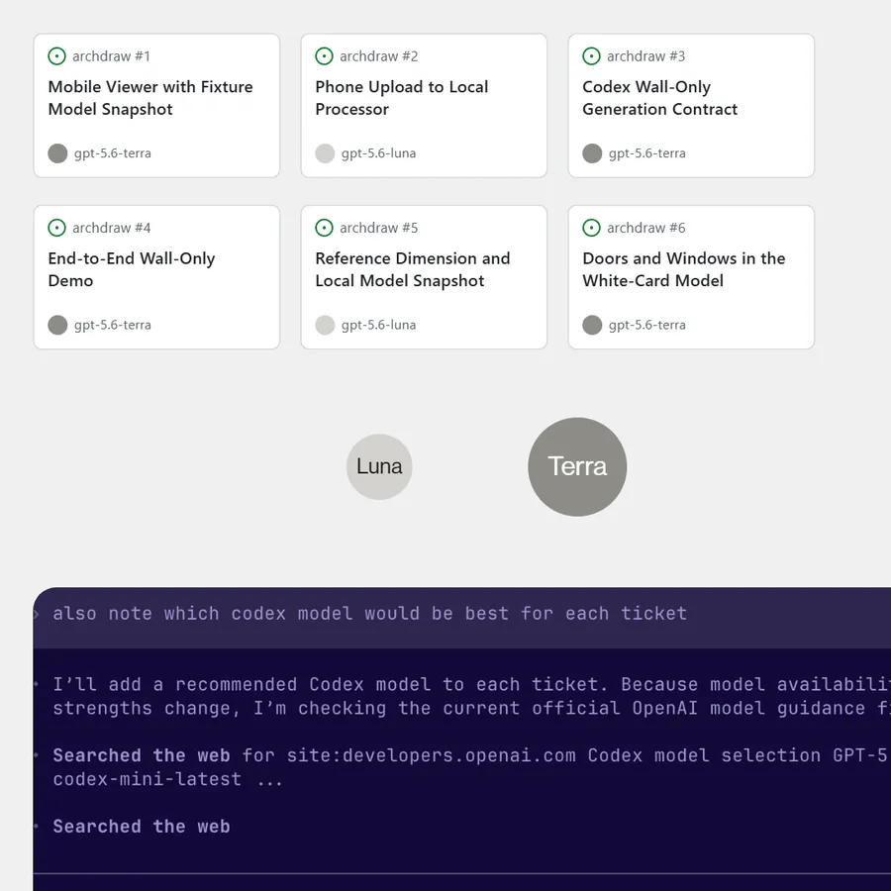
Task: Select the large Terra circle
Action: [x=577, y=466]
